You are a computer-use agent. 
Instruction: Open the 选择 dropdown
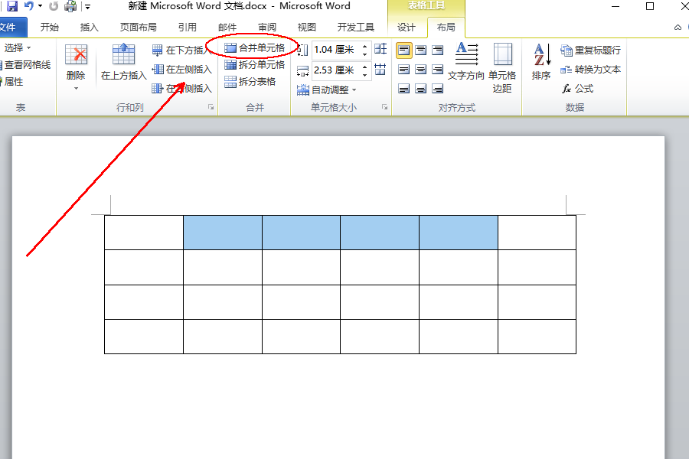pyautogui.click(x=17, y=47)
